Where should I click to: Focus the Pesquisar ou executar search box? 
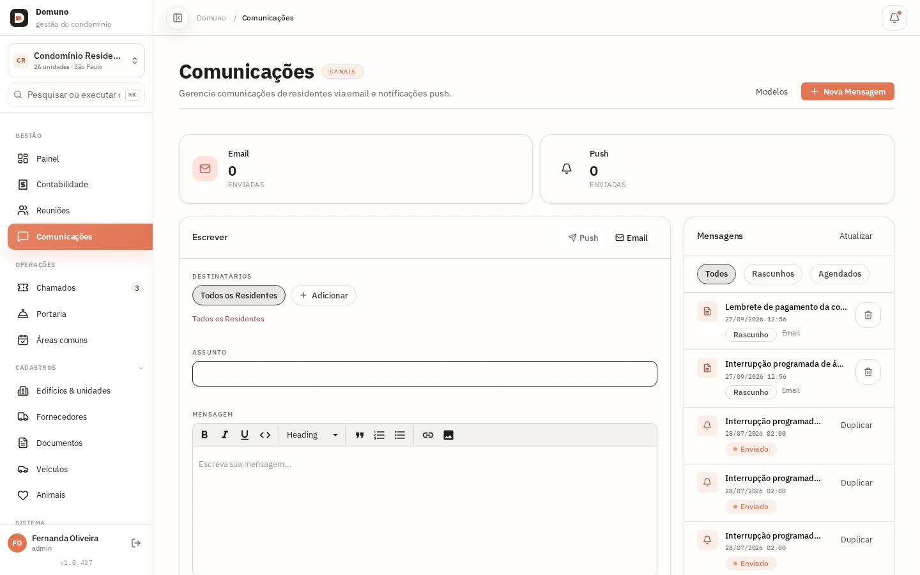[x=76, y=95]
